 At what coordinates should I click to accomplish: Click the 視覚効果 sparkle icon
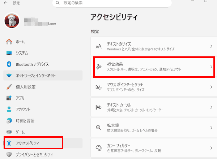click(99, 66)
